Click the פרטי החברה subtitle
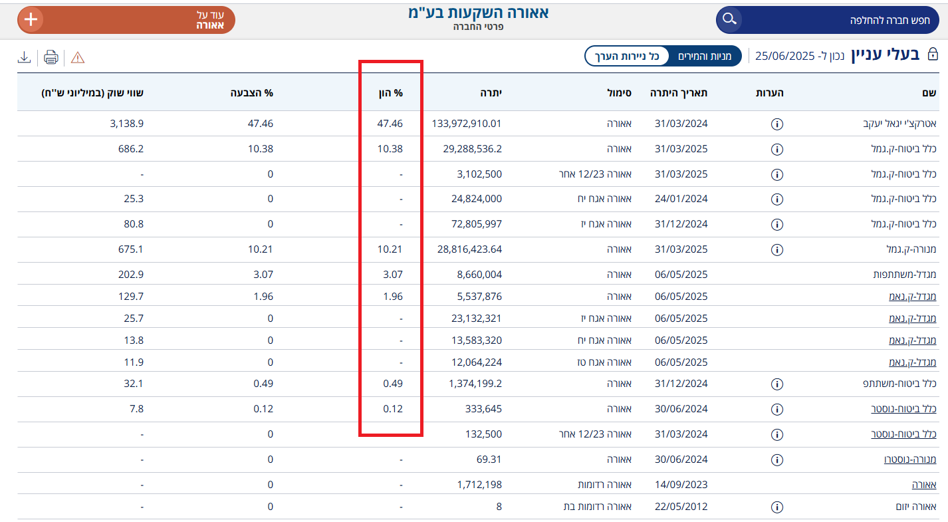The width and height of the screenshot is (948, 522). tap(479, 27)
